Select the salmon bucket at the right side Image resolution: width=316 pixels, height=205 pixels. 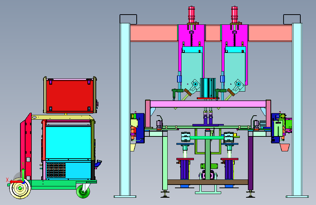coord(285,147)
